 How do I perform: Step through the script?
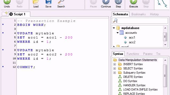pos(118,4)
